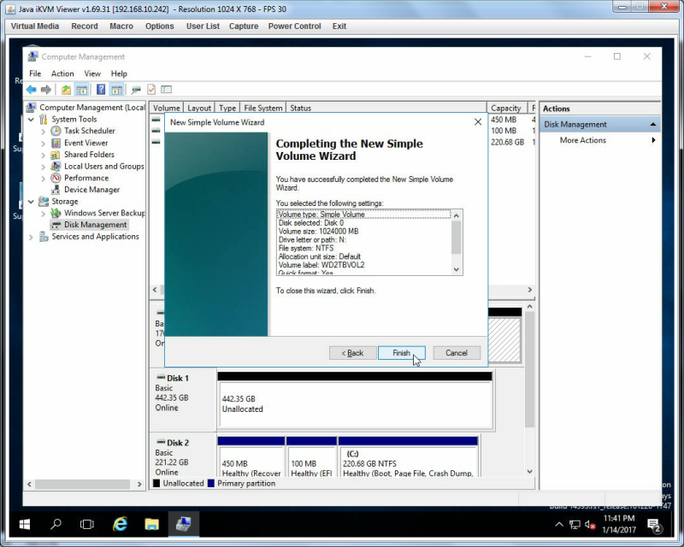Click the Back button in wizard
684x547 pixels.
352,353
